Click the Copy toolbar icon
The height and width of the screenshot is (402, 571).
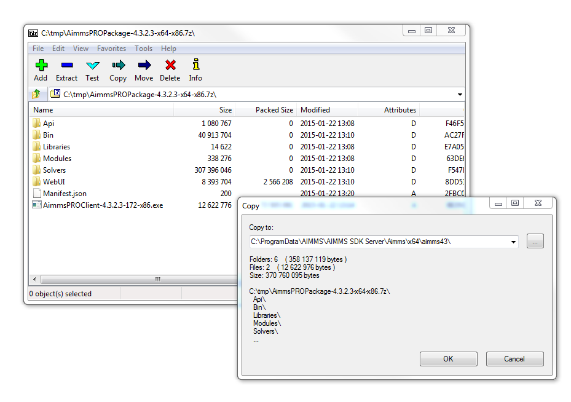(119, 65)
